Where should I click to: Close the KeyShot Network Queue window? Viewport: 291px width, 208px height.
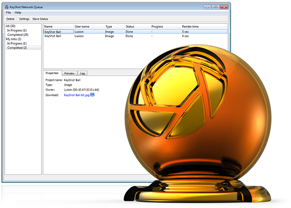coord(224,7)
